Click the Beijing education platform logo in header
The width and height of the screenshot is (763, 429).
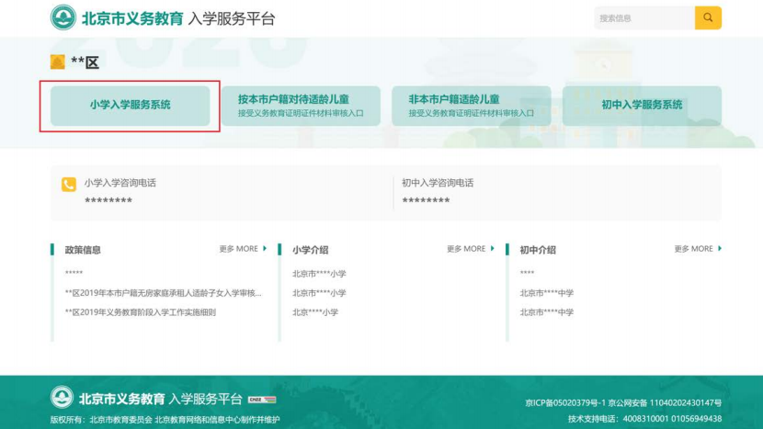(x=63, y=17)
